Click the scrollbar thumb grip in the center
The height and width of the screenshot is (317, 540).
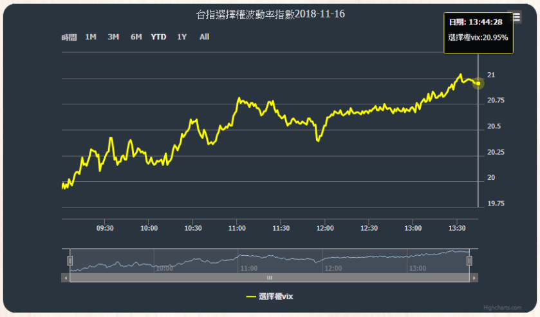point(270,278)
